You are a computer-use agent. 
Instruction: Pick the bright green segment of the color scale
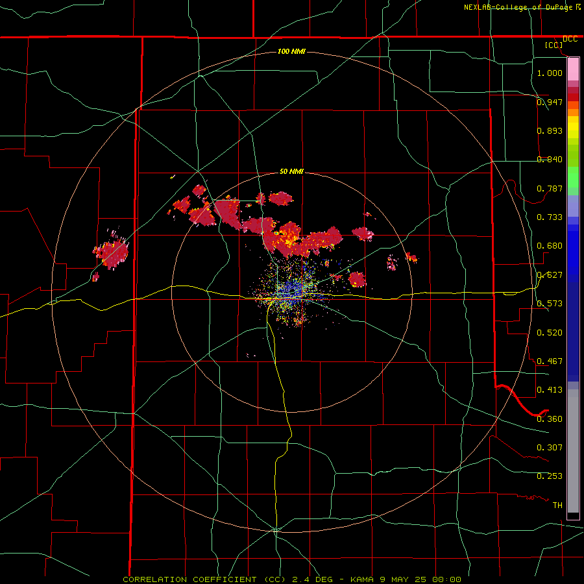(573, 176)
